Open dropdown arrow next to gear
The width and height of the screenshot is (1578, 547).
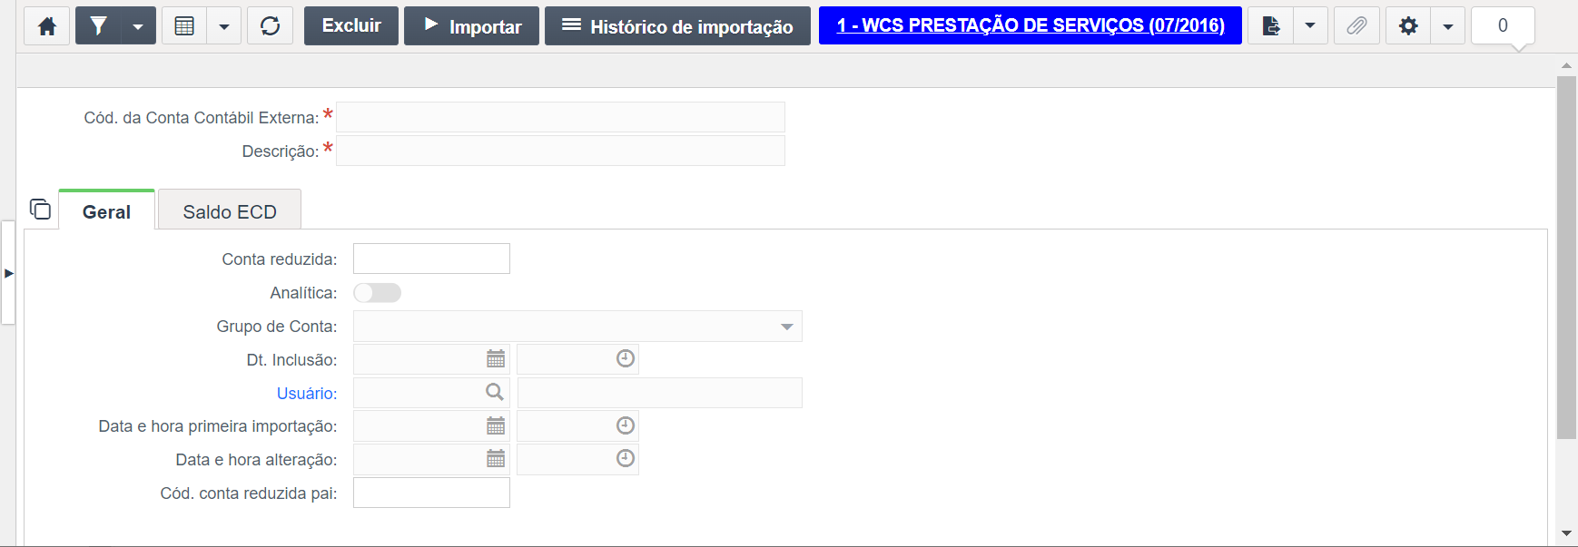click(x=1448, y=26)
